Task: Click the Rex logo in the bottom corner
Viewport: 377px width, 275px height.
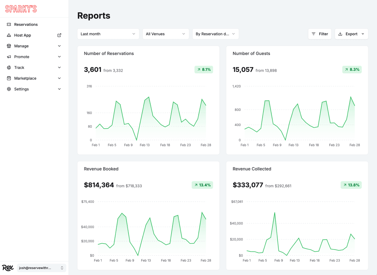Action: click(x=8, y=267)
